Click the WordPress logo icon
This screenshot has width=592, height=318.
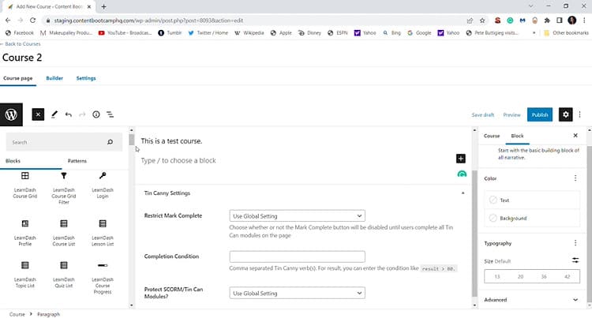(x=11, y=114)
